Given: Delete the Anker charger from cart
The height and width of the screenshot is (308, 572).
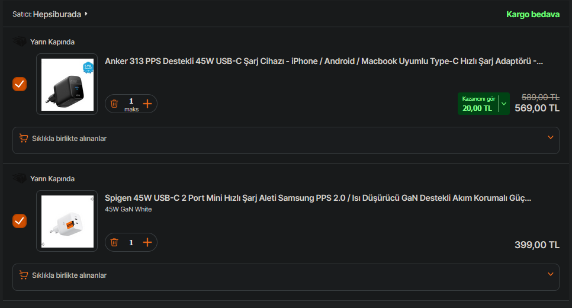Looking at the screenshot, I should (x=115, y=104).
